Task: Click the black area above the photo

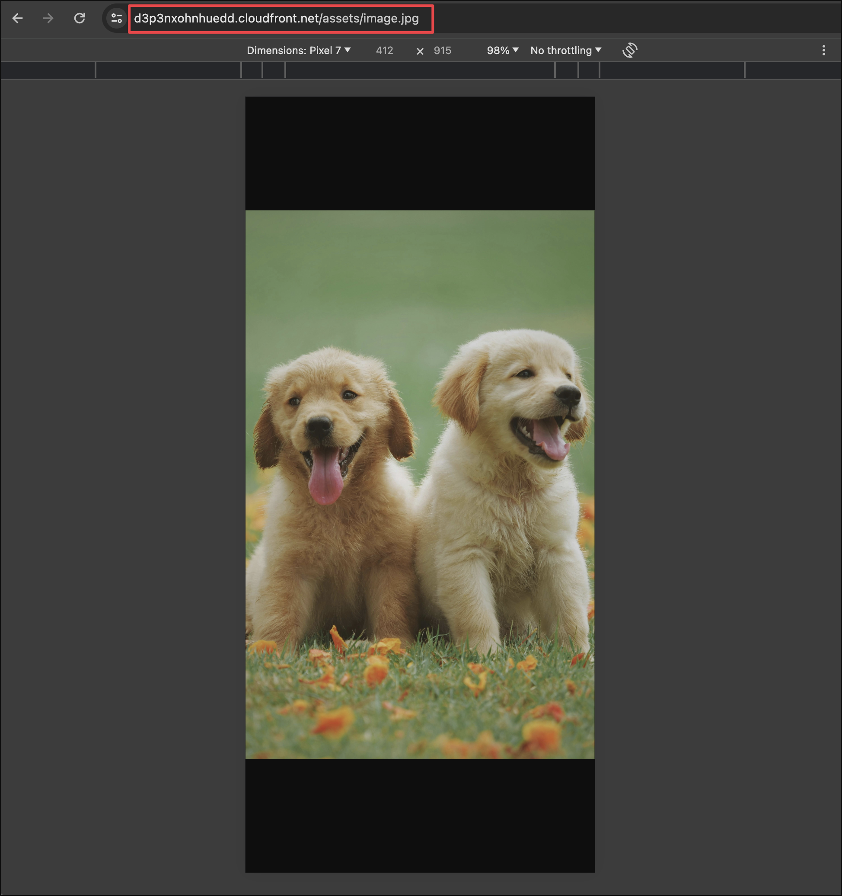Action: pyautogui.click(x=420, y=153)
